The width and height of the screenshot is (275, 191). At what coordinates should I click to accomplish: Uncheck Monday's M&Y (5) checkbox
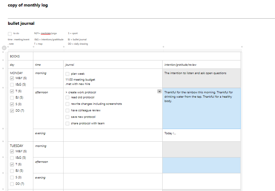pos(12,78)
